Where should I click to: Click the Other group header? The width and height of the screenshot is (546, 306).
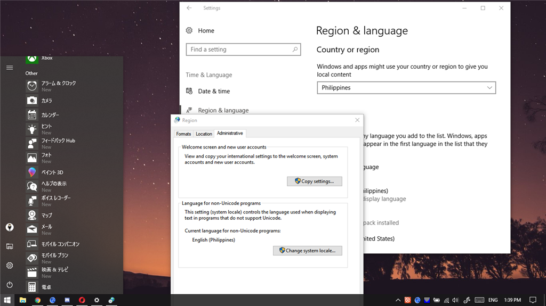point(31,73)
